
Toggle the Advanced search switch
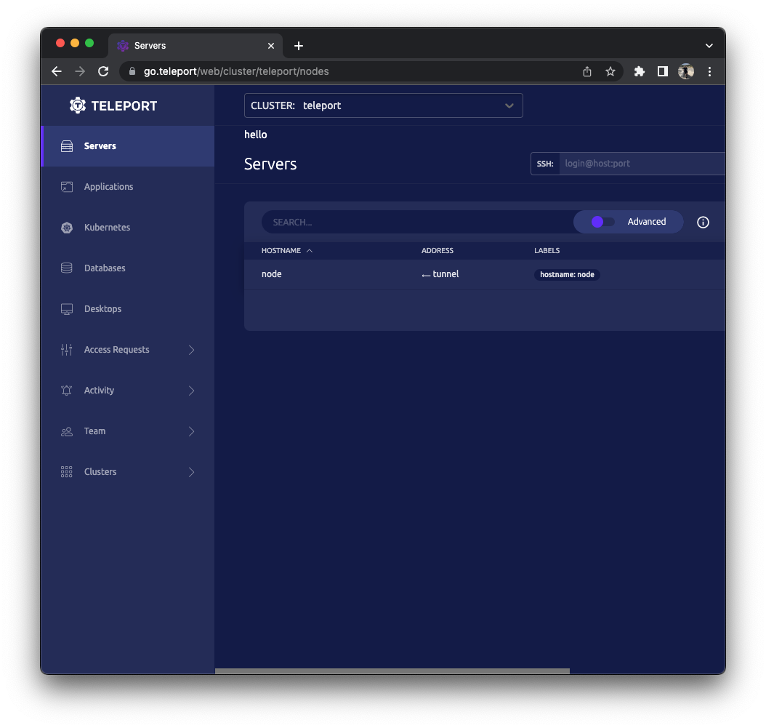pyautogui.click(x=600, y=221)
